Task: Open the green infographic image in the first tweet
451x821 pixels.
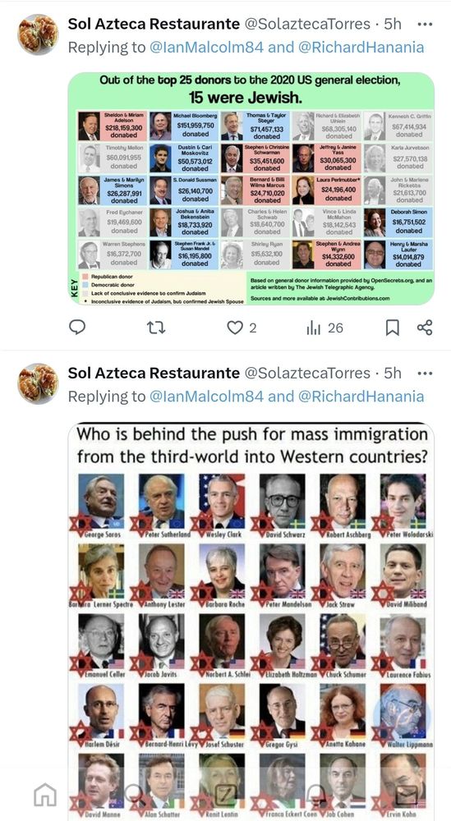Action: coord(251,189)
